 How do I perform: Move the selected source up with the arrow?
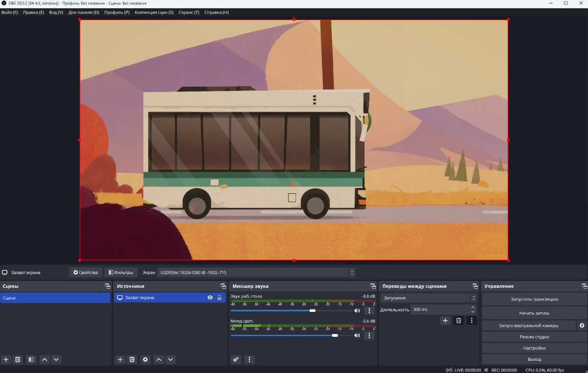coord(159,359)
